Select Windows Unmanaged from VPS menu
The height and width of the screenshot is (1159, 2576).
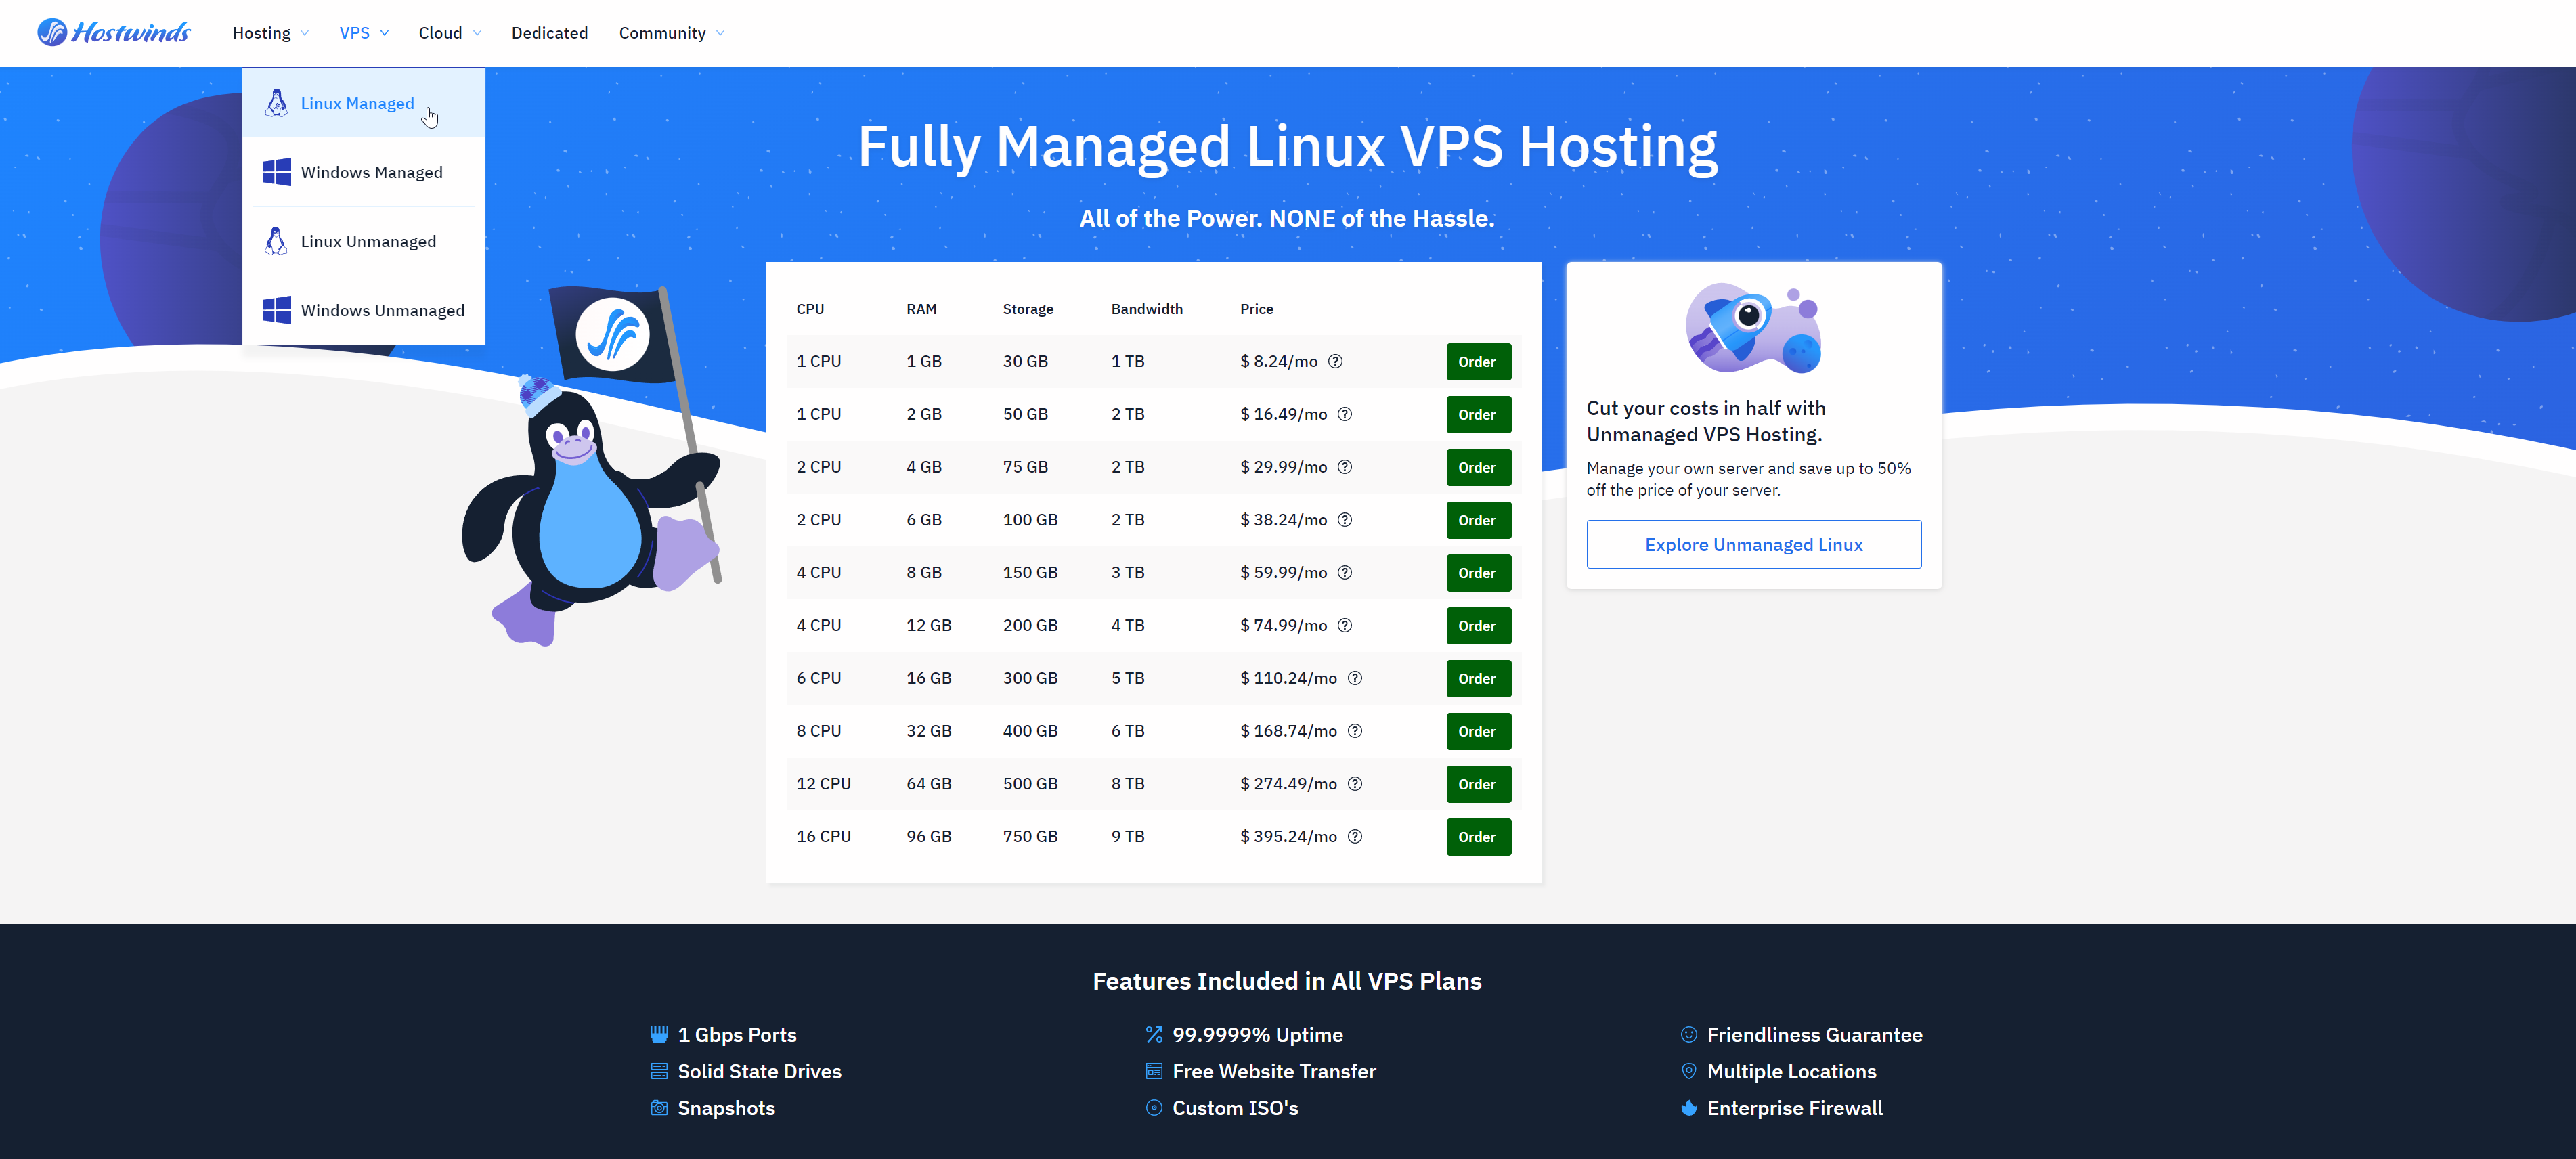coord(364,310)
